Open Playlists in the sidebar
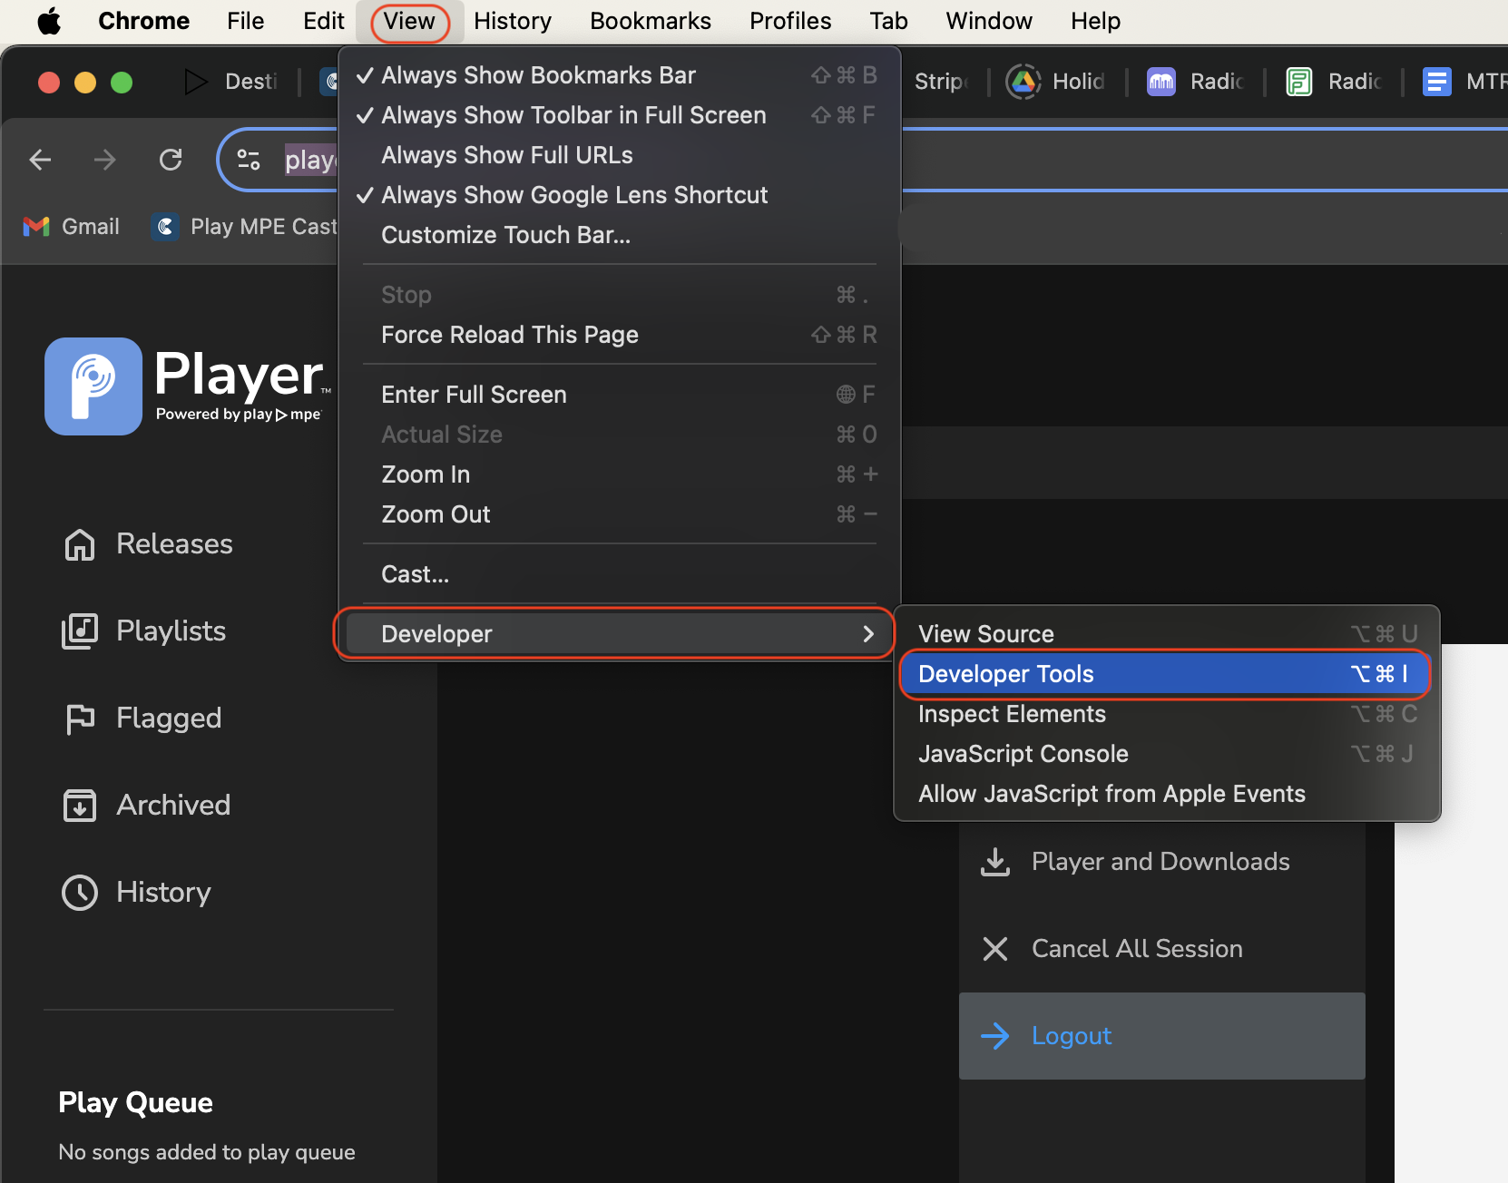The image size is (1508, 1183). click(x=145, y=631)
